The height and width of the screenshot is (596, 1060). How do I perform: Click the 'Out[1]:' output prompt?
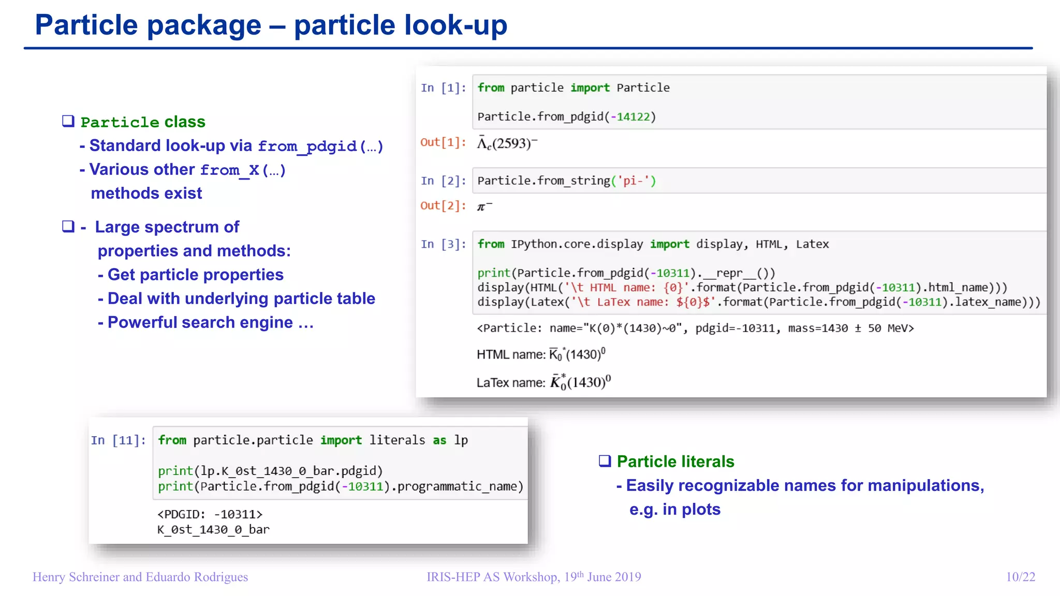(444, 142)
